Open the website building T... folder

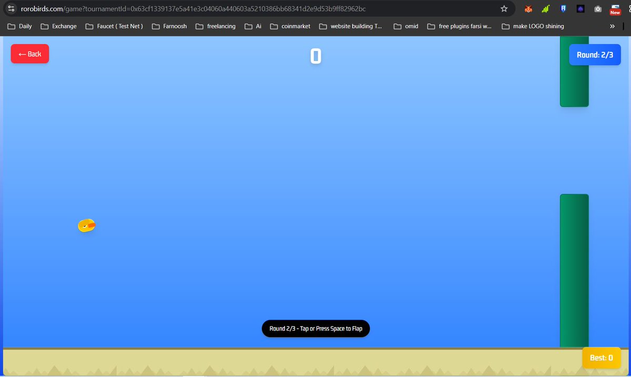[351, 26]
